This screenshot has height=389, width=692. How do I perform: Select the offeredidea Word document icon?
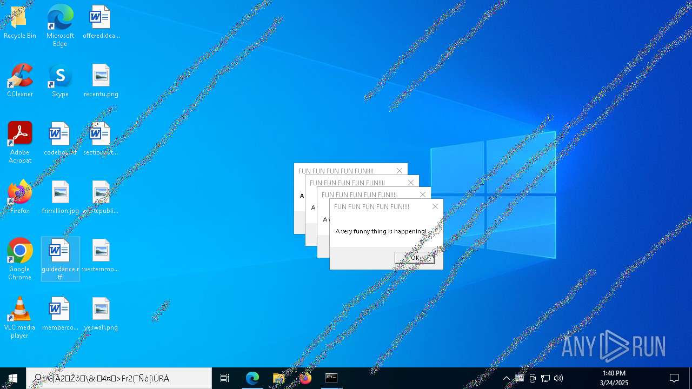[101, 23]
